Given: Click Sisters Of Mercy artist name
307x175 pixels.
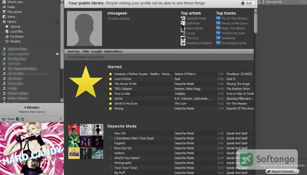Looking at the screenshot, I should click(x=185, y=74).
